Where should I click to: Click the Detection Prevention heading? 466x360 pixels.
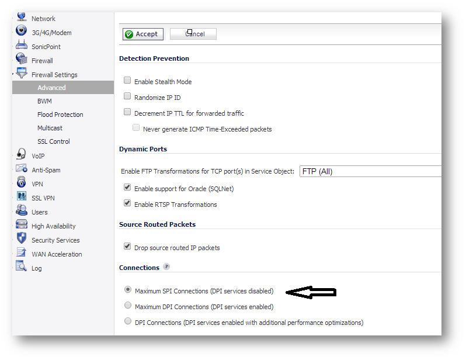154,58
